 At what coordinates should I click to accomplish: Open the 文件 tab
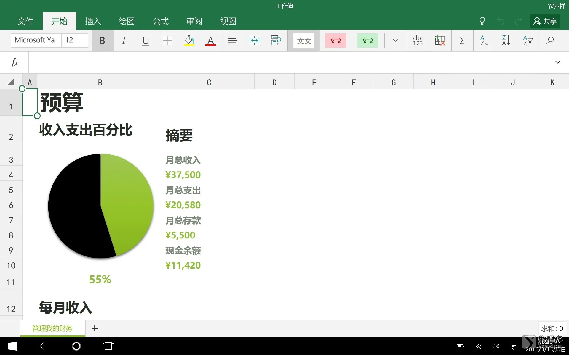click(25, 21)
